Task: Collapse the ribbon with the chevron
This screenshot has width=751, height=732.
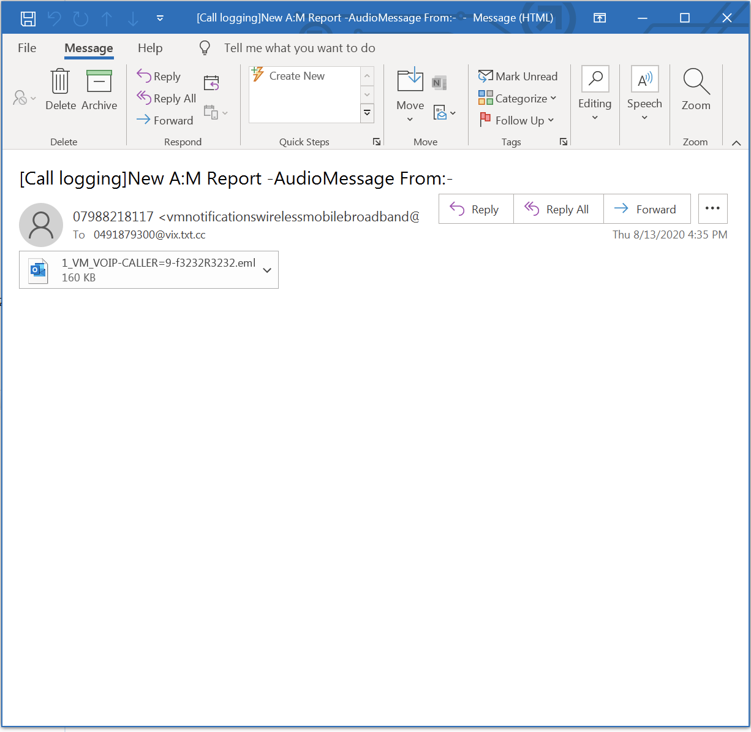Action: (736, 142)
